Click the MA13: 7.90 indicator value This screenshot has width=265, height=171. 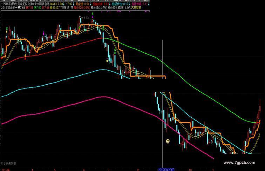point(57,4)
